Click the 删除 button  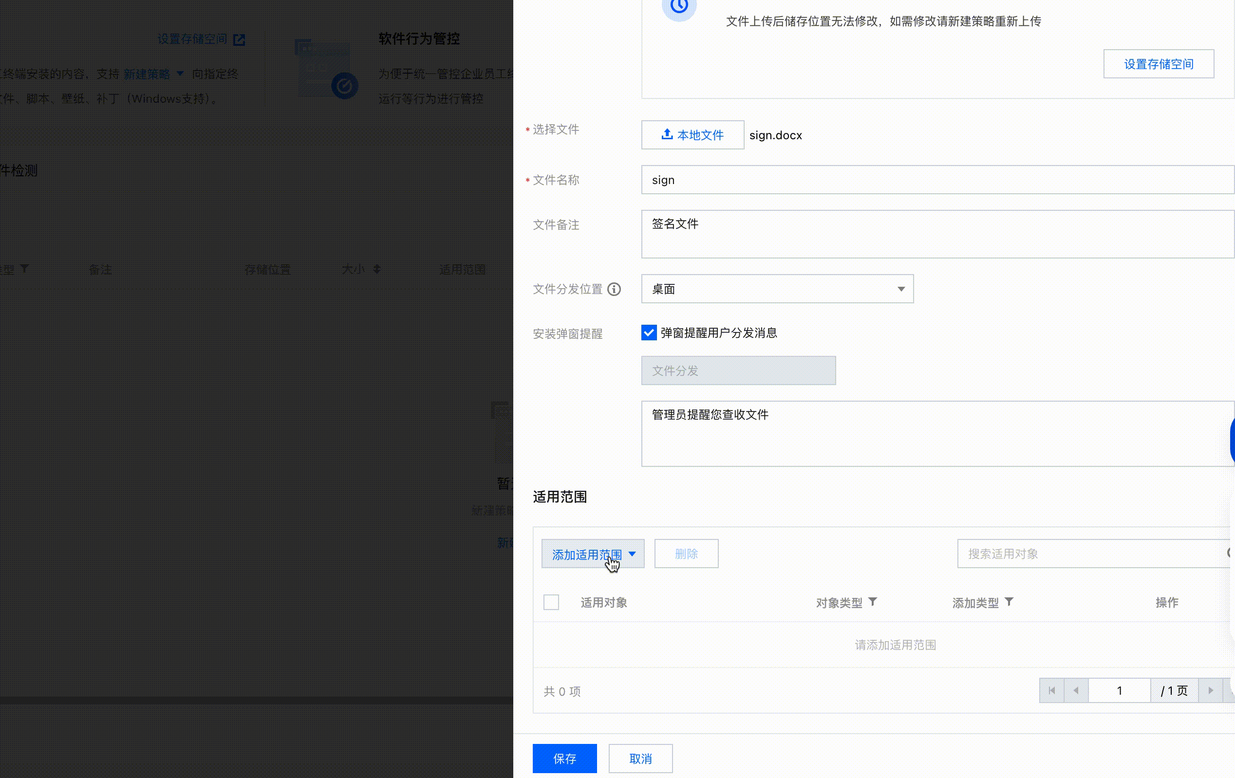coord(686,554)
